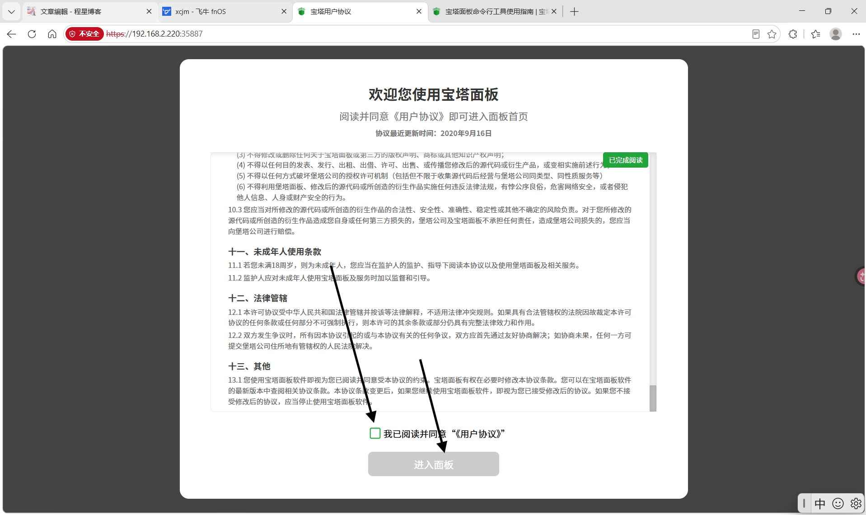Go back to previous page
Screen dimensions: 866x515
pyautogui.click(x=11, y=34)
